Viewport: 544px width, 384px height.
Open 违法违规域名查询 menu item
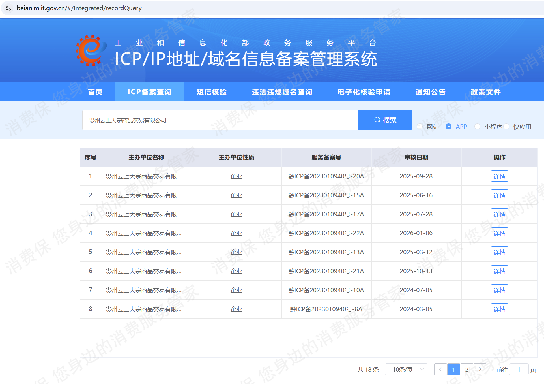click(282, 92)
